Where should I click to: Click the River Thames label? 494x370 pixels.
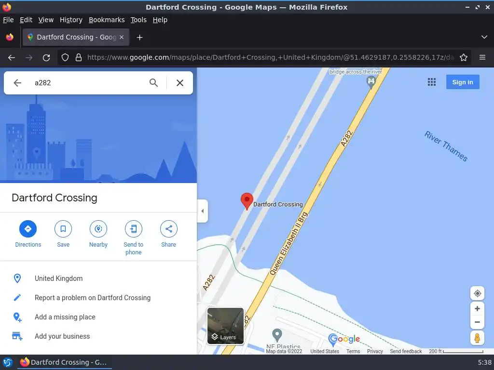tap(446, 146)
